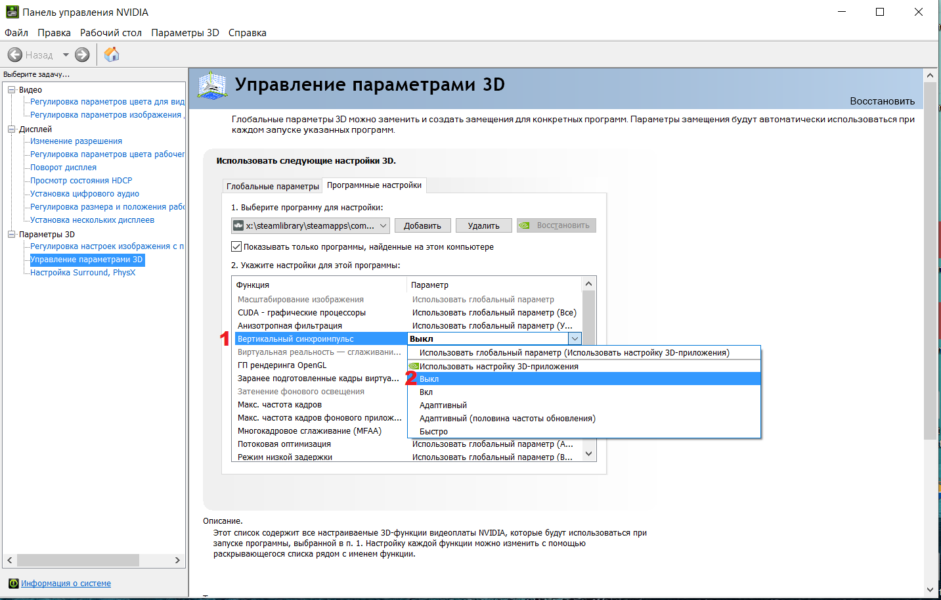Open the Параметры 3D menu
Viewport: 941px width, 600px height.
(185, 33)
